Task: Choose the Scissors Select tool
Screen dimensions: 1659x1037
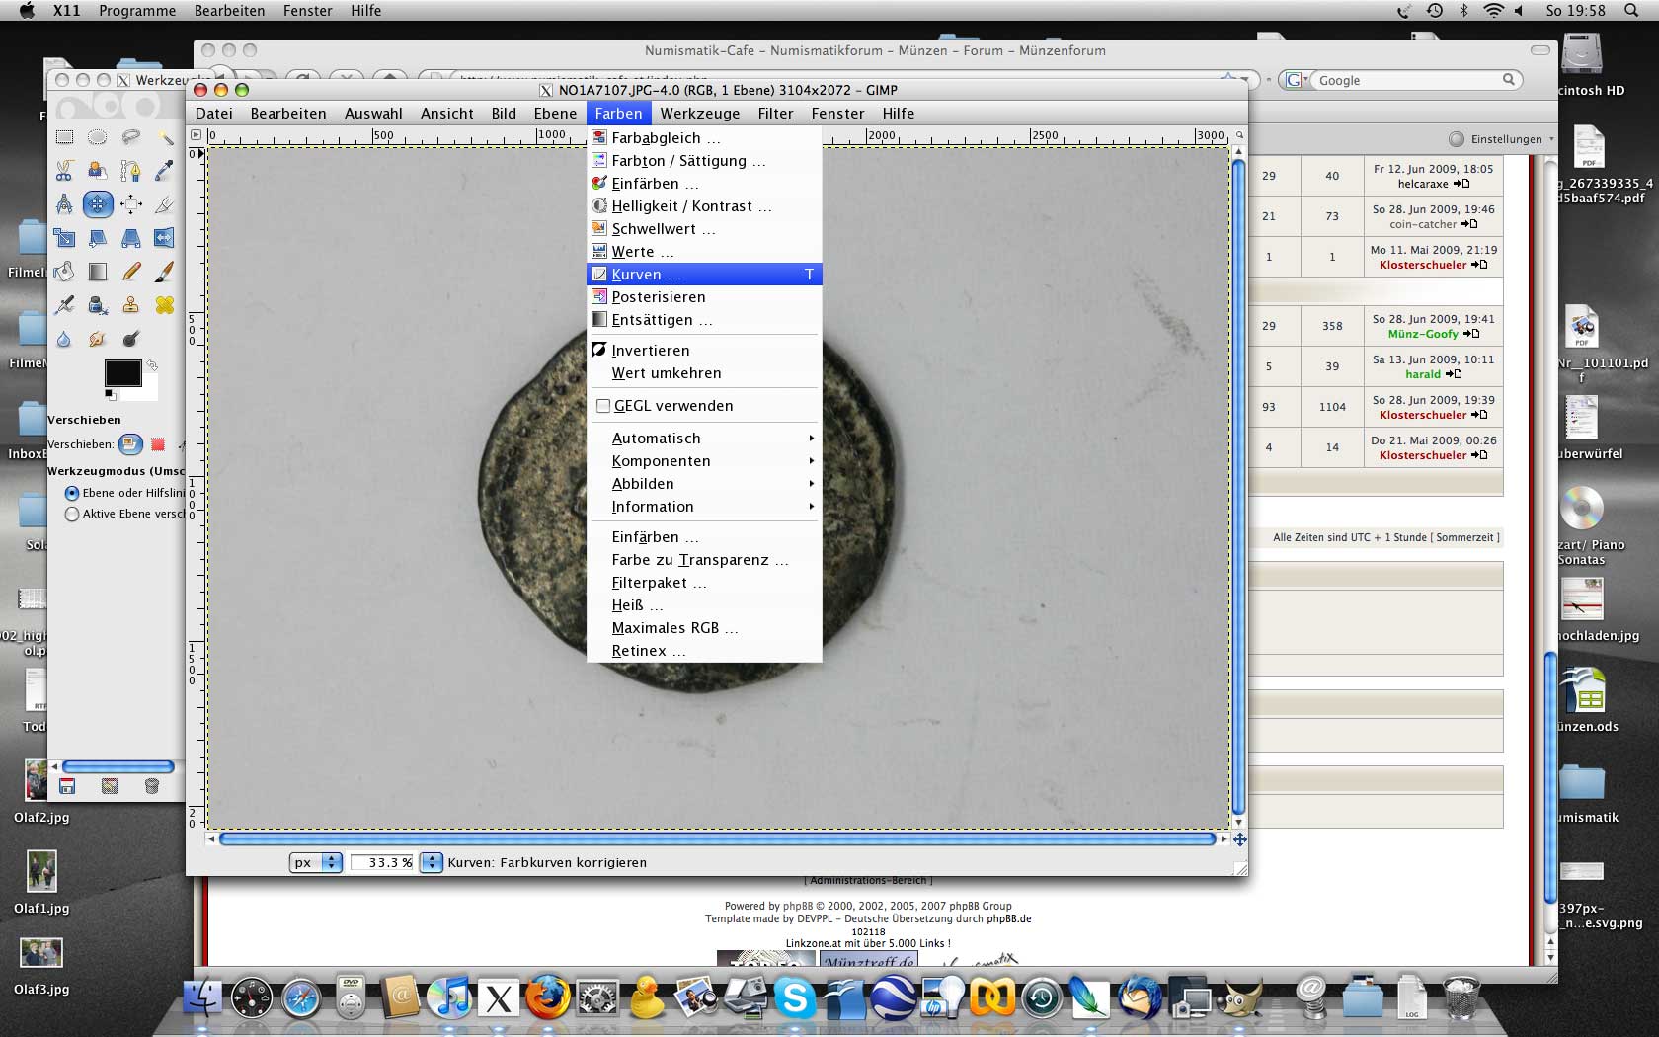Action: click(64, 171)
